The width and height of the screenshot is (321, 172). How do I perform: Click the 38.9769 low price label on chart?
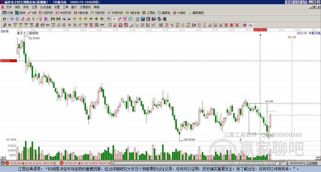(x=189, y=140)
